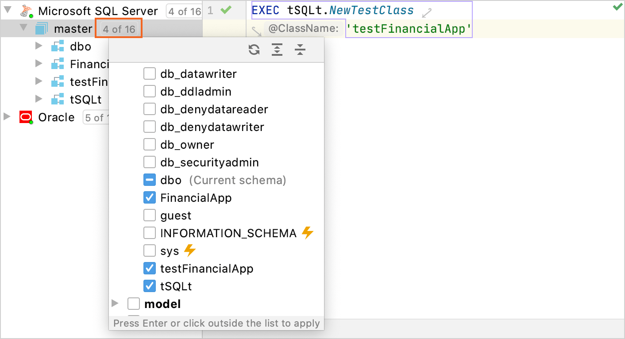Click the Microsoft SQL Server data source icon
625x339 pixels.
(x=26, y=11)
